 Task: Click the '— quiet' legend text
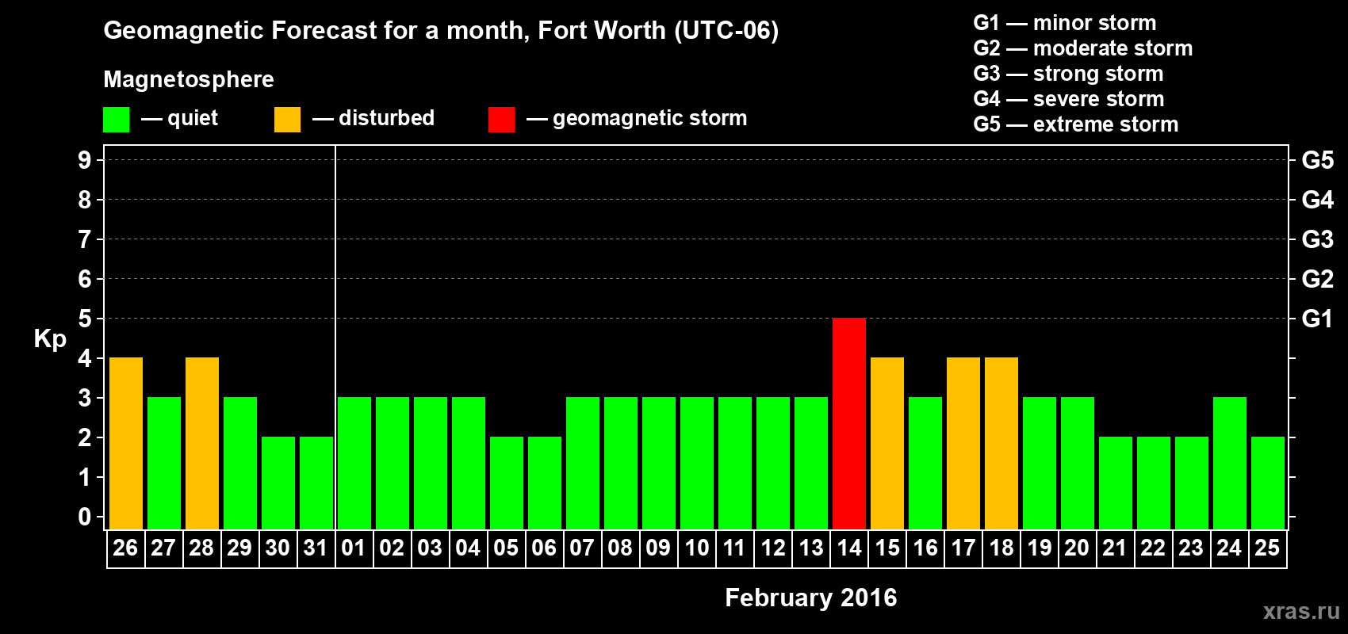179,118
